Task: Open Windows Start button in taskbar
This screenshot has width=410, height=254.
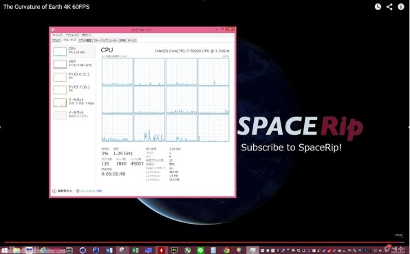Action: (x=4, y=251)
